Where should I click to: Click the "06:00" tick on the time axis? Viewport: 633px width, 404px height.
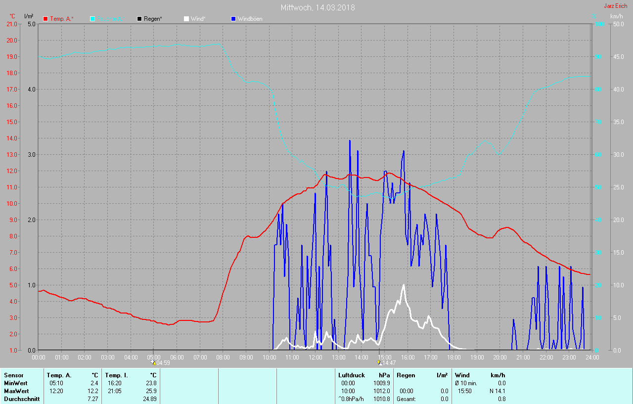tap(177, 357)
